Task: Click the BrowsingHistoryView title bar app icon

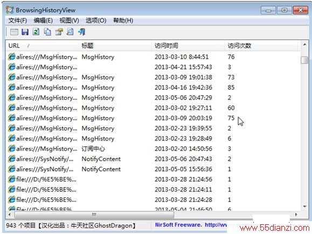Action: pyautogui.click(x=10, y=10)
